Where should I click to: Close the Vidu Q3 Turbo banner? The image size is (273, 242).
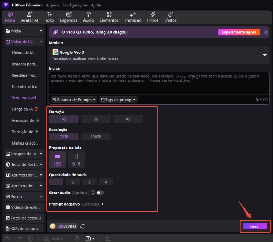point(266,32)
